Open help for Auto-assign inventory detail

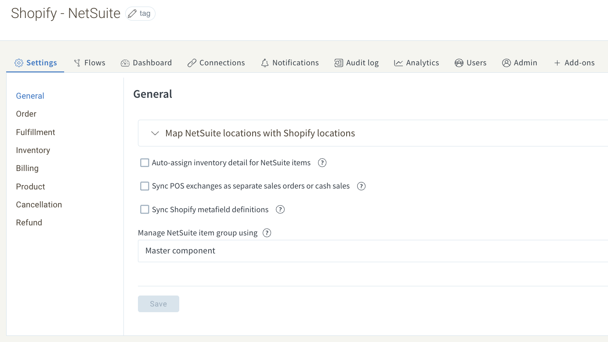[x=322, y=163]
